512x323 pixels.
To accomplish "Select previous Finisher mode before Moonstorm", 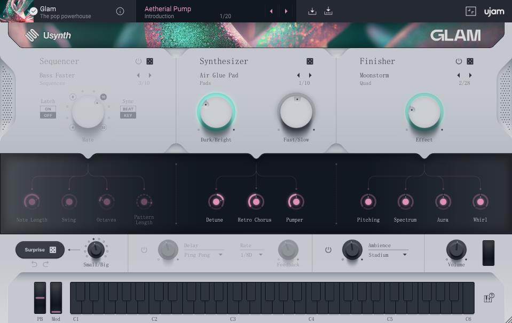I will tap(459, 75).
